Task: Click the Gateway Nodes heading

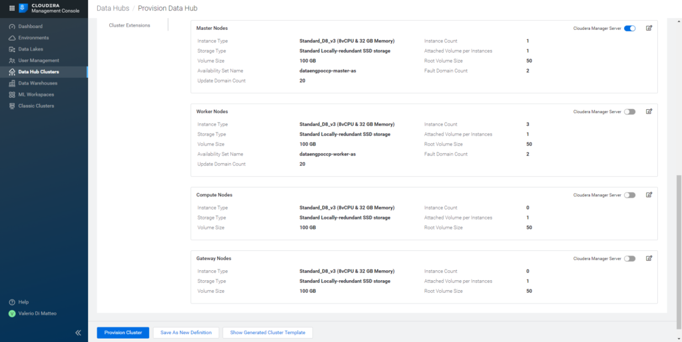Action: (214, 259)
